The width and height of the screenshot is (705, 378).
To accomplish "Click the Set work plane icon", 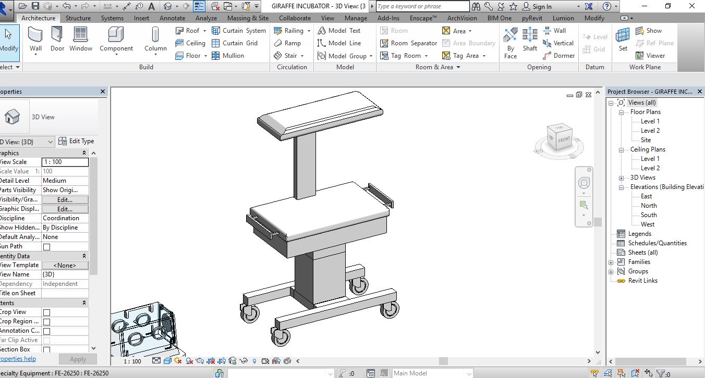I will [623, 40].
